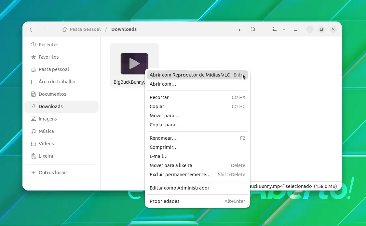Choose Editar como Administrador
This screenshot has height=226, width=366.
197,188
